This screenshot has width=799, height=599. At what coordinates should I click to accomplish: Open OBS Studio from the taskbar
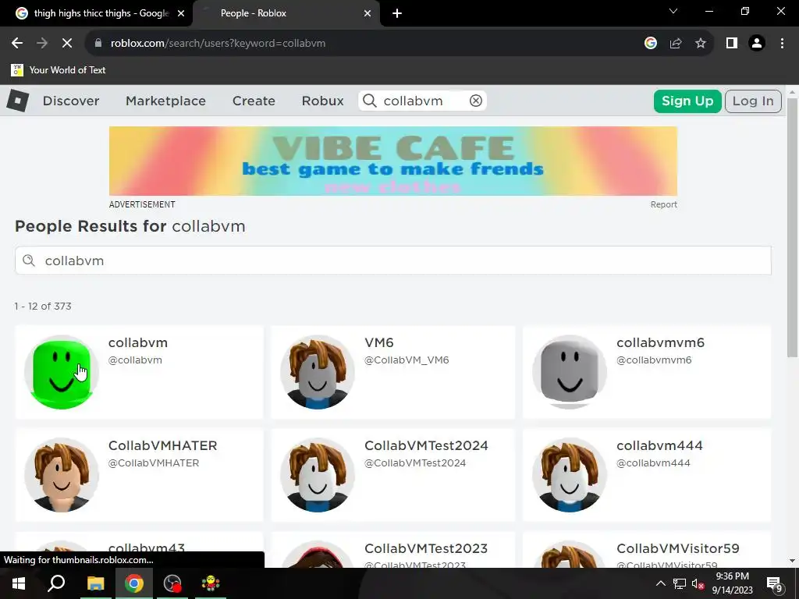coord(172,583)
